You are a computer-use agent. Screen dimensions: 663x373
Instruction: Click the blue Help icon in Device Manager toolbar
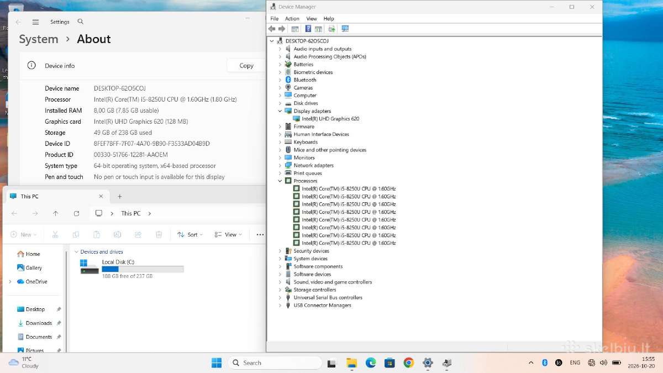tap(308, 29)
